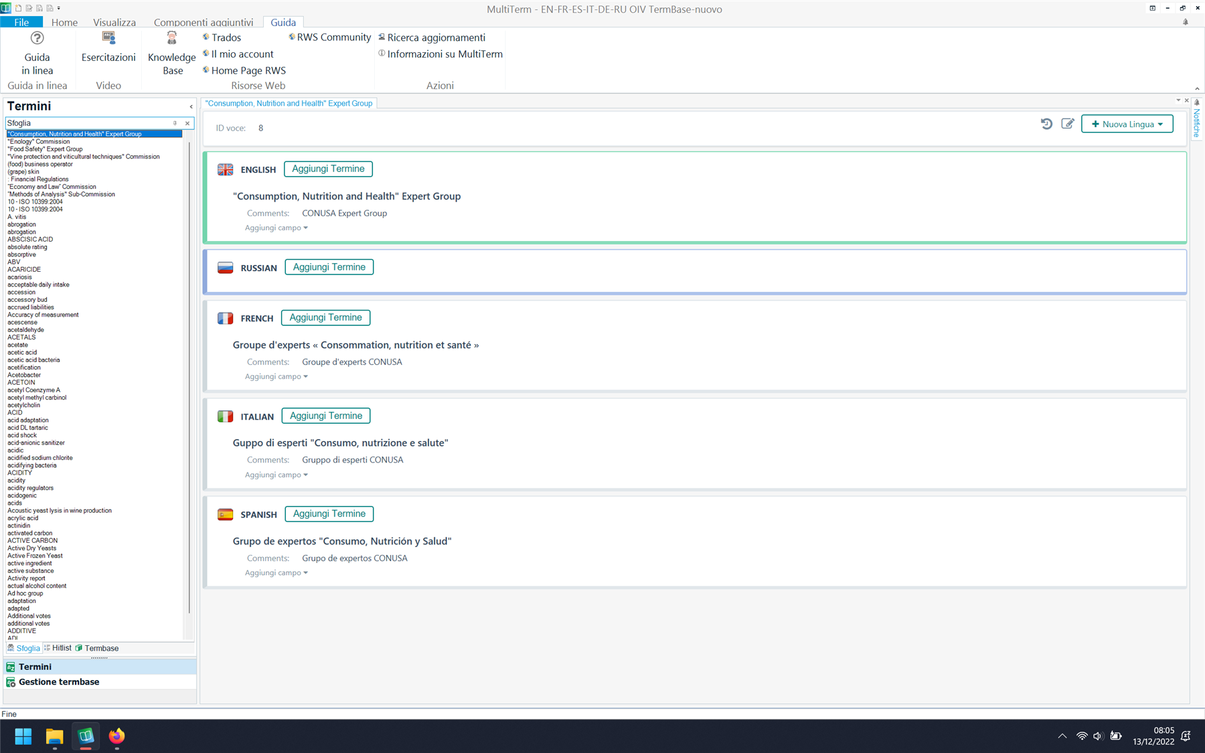The width and height of the screenshot is (1205, 753).
Task: Click the French flag icon
Action: point(226,318)
